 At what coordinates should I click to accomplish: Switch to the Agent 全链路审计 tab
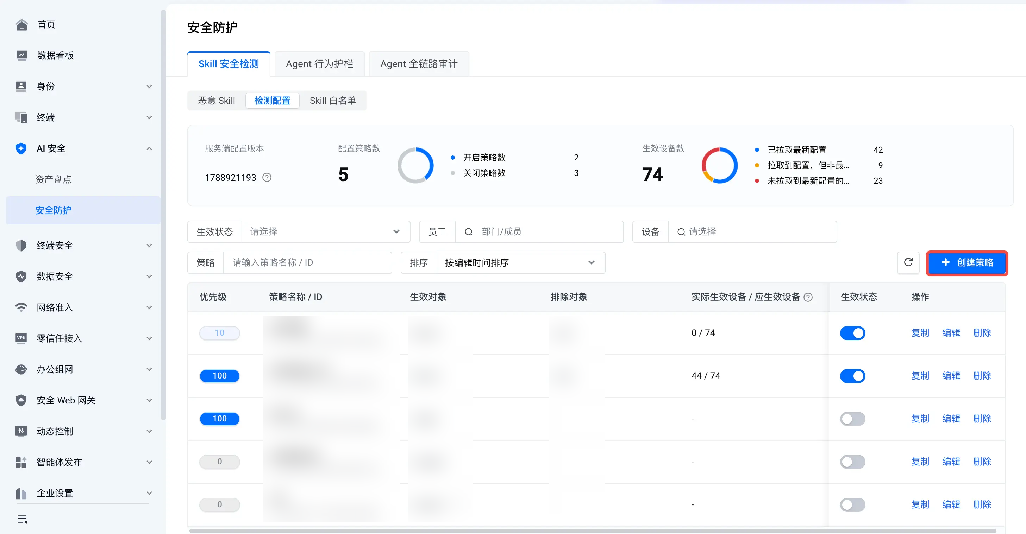pos(419,64)
